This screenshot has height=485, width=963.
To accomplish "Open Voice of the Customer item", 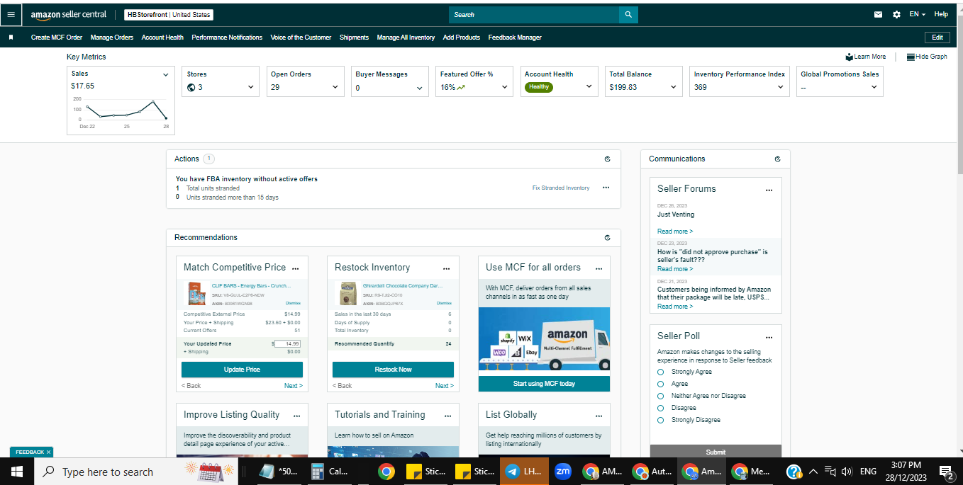I will (301, 38).
